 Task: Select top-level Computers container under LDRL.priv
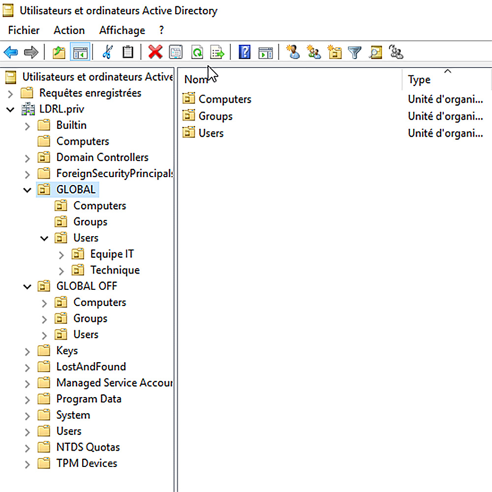(x=83, y=141)
